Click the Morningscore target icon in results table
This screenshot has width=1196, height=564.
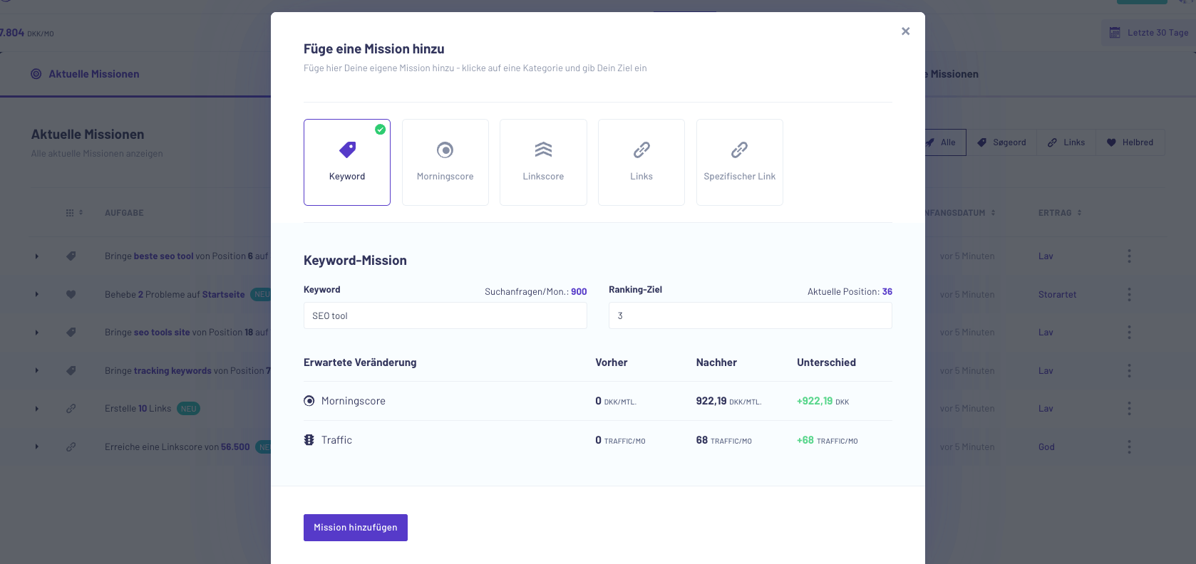tap(309, 401)
